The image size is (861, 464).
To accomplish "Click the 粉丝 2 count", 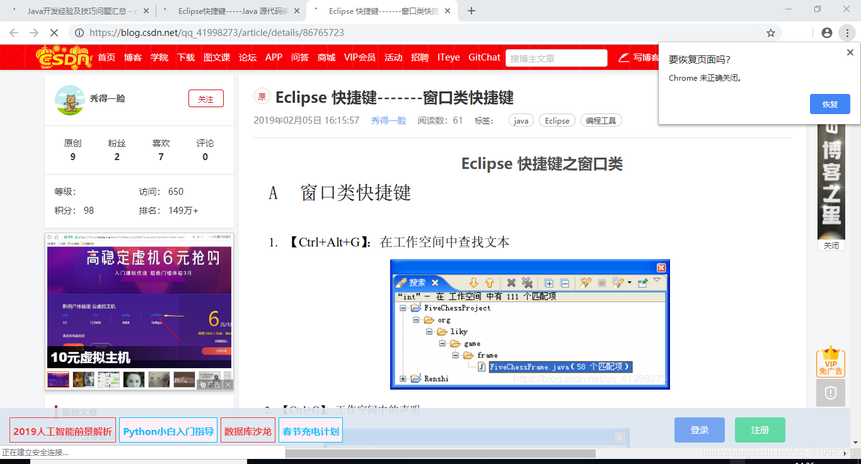I will pos(117,149).
